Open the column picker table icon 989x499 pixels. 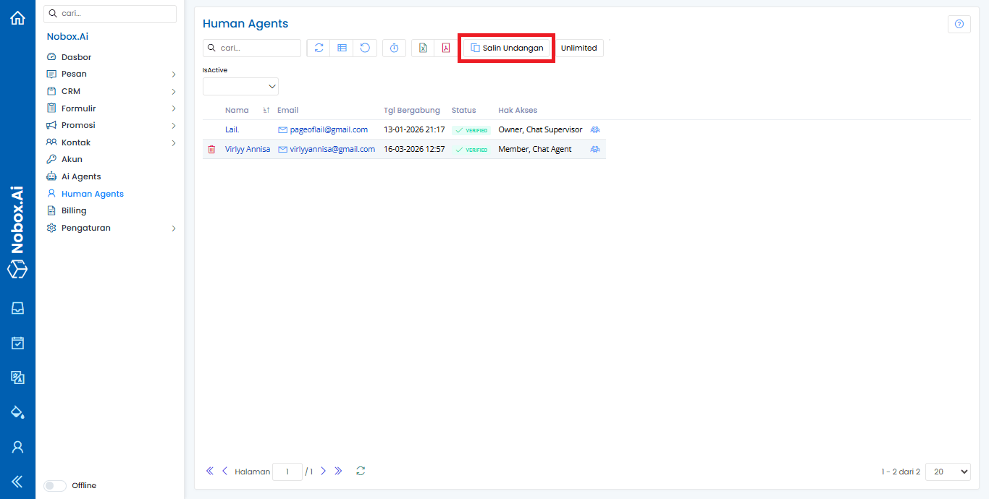click(x=342, y=48)
